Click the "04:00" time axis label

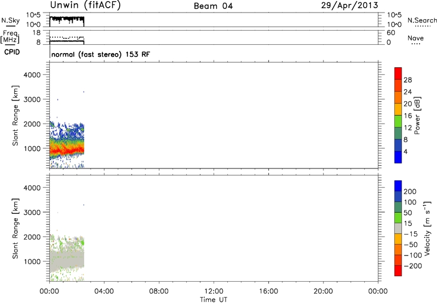[104, 292]
